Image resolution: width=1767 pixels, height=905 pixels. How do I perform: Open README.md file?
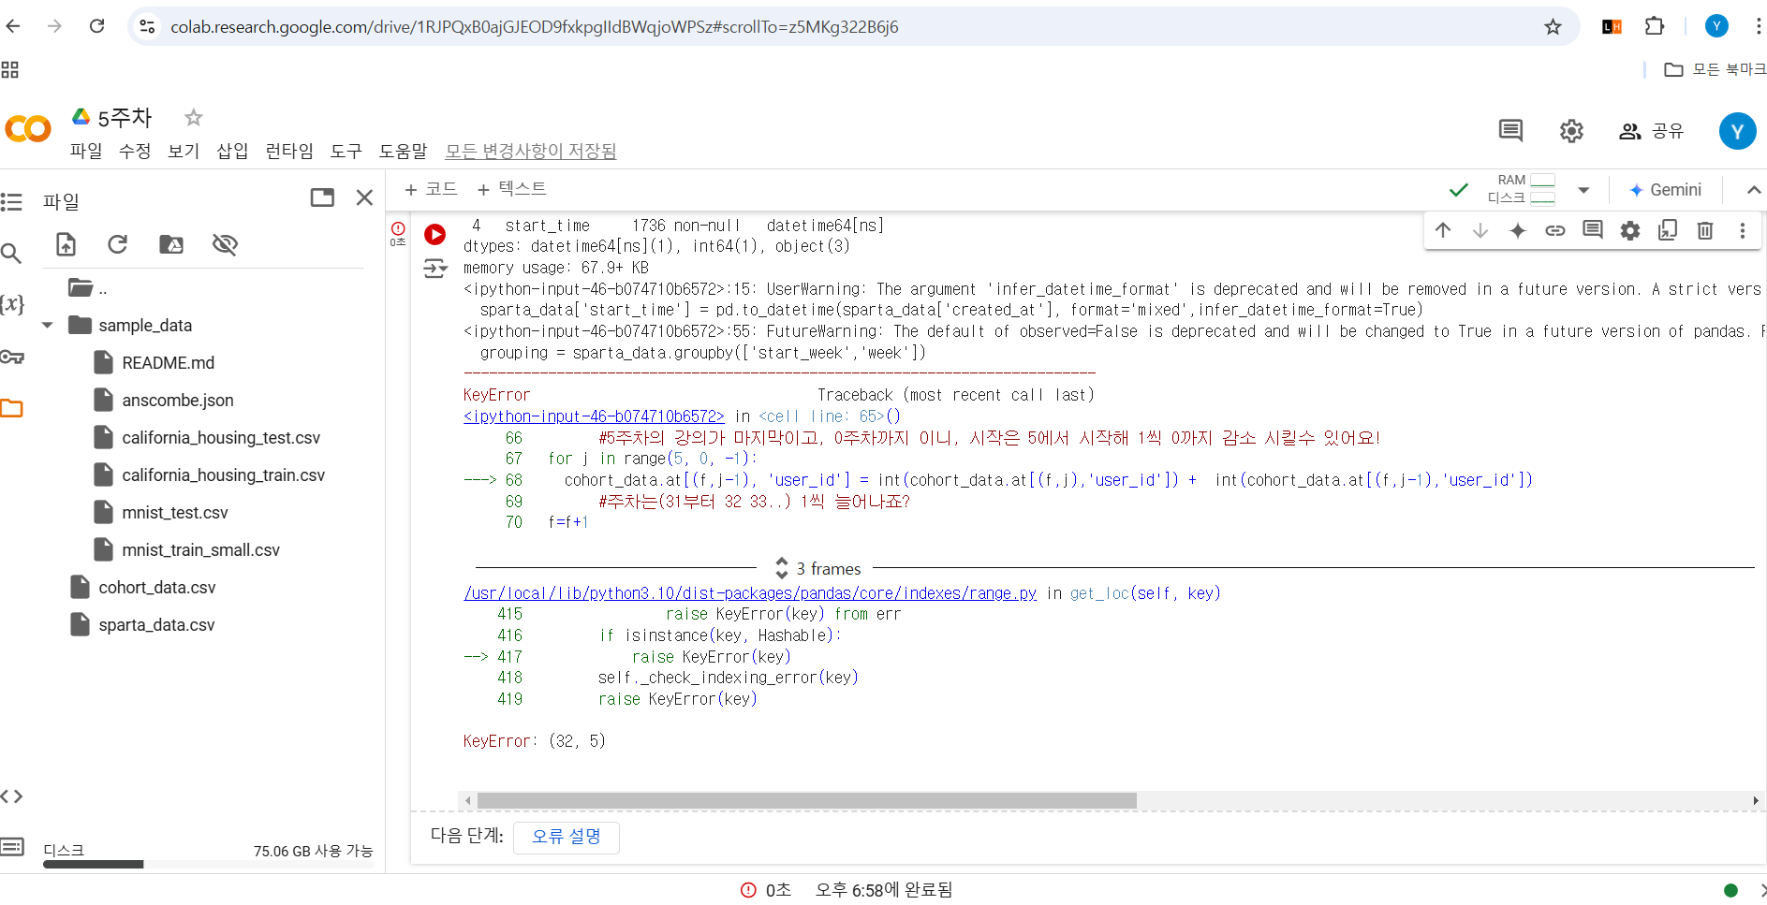168,363
